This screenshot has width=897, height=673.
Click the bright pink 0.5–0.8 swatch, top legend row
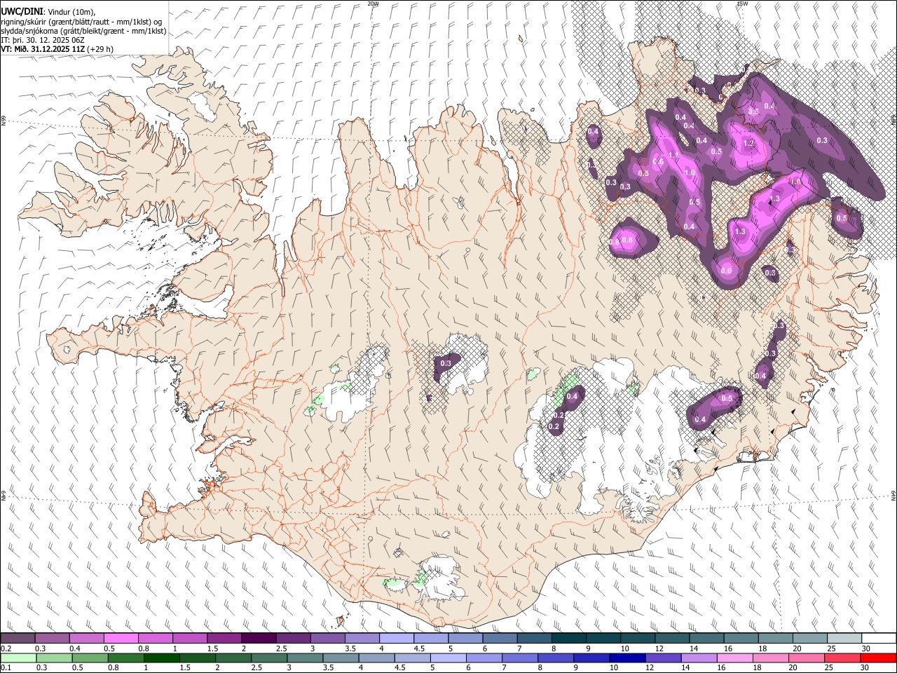click(121, 638)
